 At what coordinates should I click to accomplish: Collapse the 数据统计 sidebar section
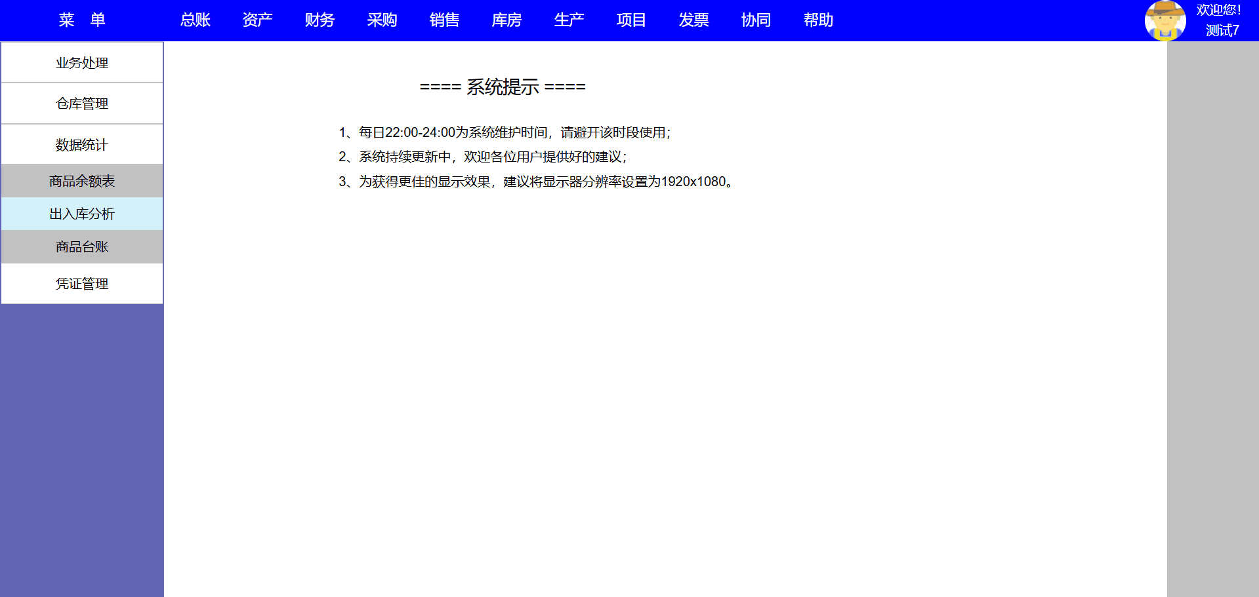click(82, 145)
